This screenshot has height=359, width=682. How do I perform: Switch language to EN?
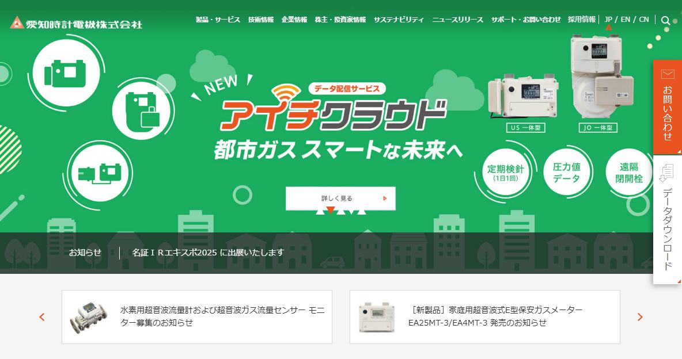[626, 20]
